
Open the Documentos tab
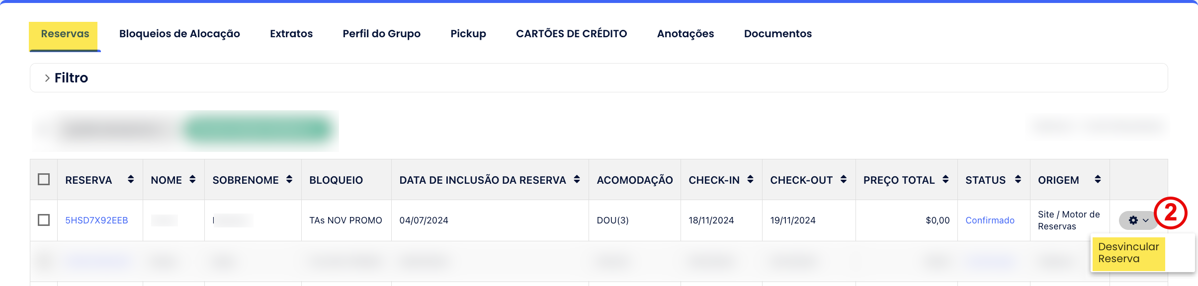click(x=777, y=34)
